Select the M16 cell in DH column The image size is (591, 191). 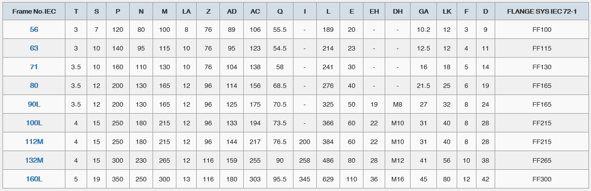tap(398, 179)
